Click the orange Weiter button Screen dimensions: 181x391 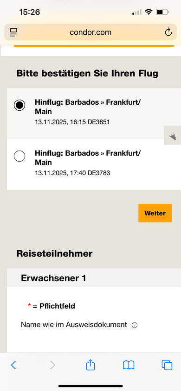click(x=155, y=213)
